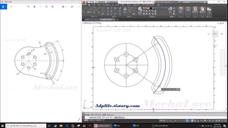
Task: Click the crop icon in Photos toolbar
Action: tap(52, 6)
